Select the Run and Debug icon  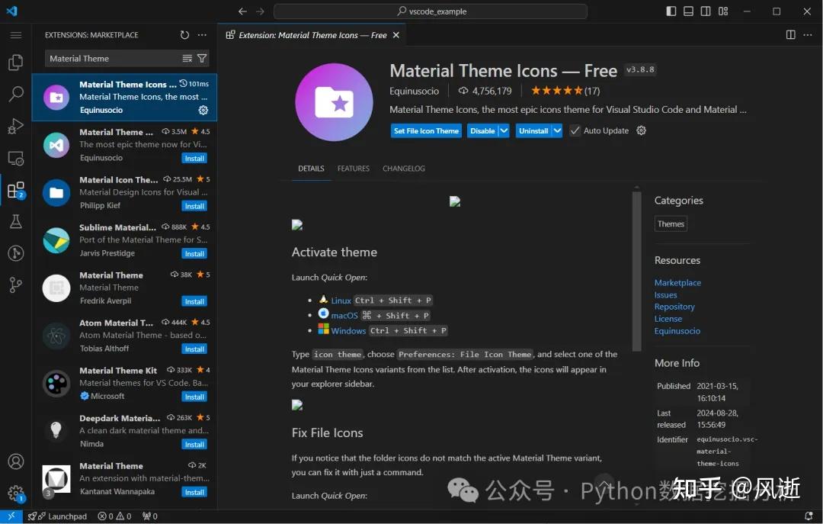15,126
